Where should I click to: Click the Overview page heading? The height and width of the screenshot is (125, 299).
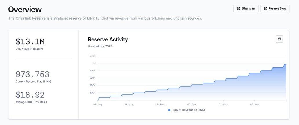coord(25,9)
